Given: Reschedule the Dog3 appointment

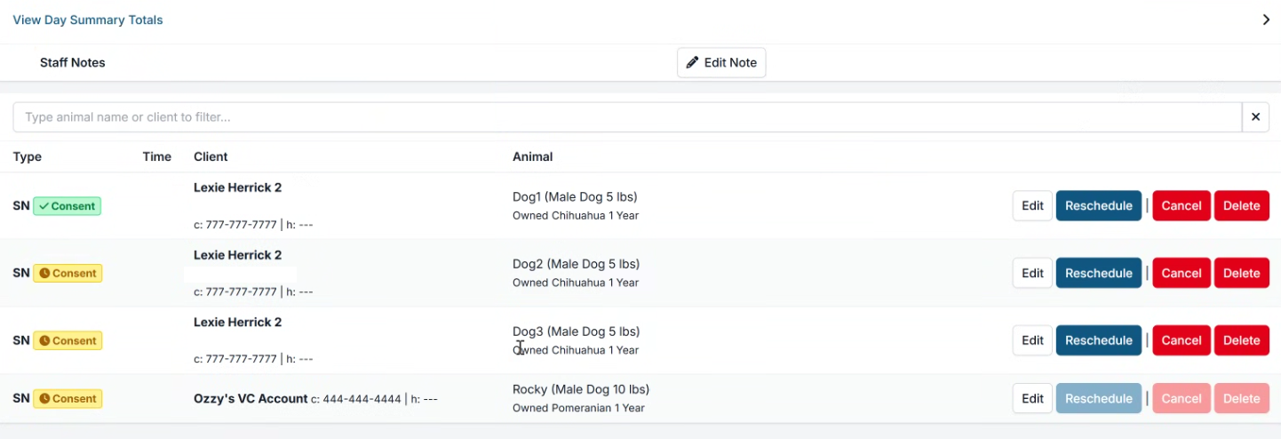Looking at the screenshot, I should [1098, 341].
